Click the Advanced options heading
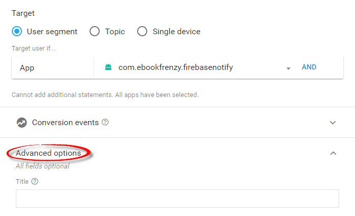The height and width of the screenshot is (216, 355). [48, 153]
